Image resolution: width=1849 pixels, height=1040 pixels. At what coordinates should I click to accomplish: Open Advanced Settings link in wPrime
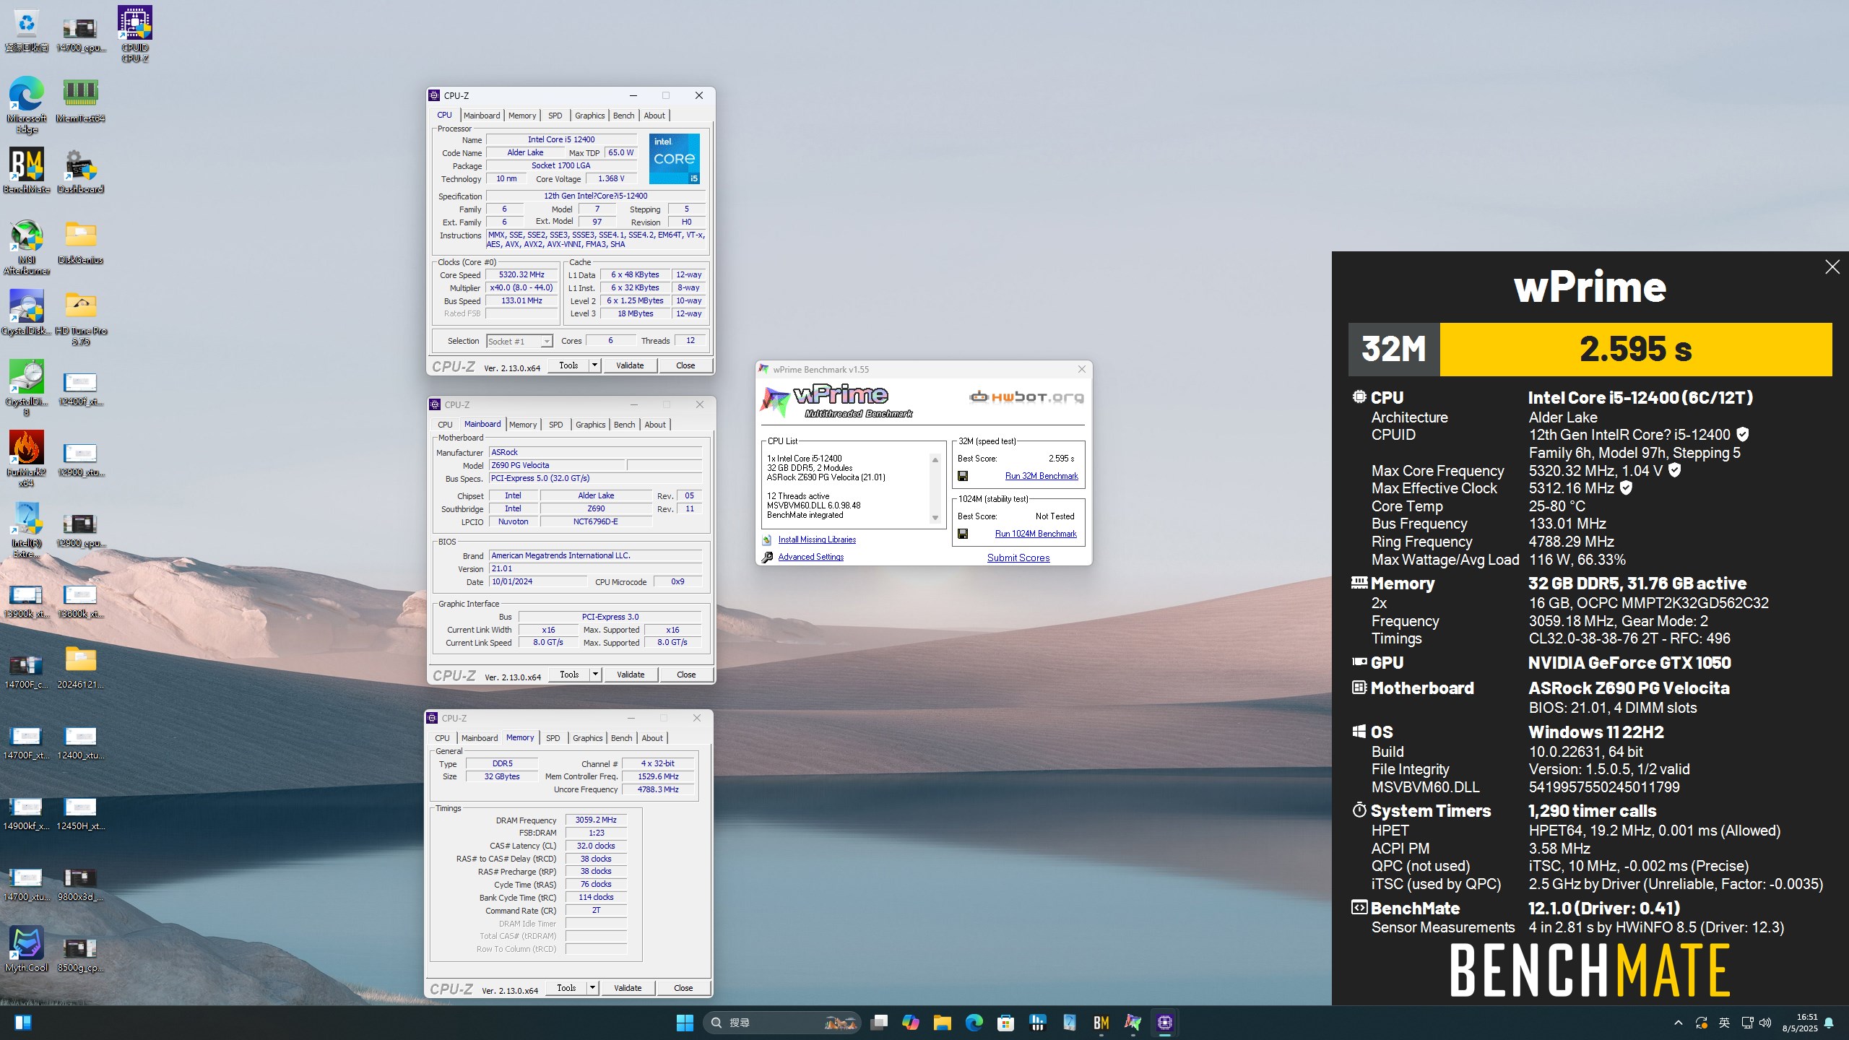click(x=810, y=557)
